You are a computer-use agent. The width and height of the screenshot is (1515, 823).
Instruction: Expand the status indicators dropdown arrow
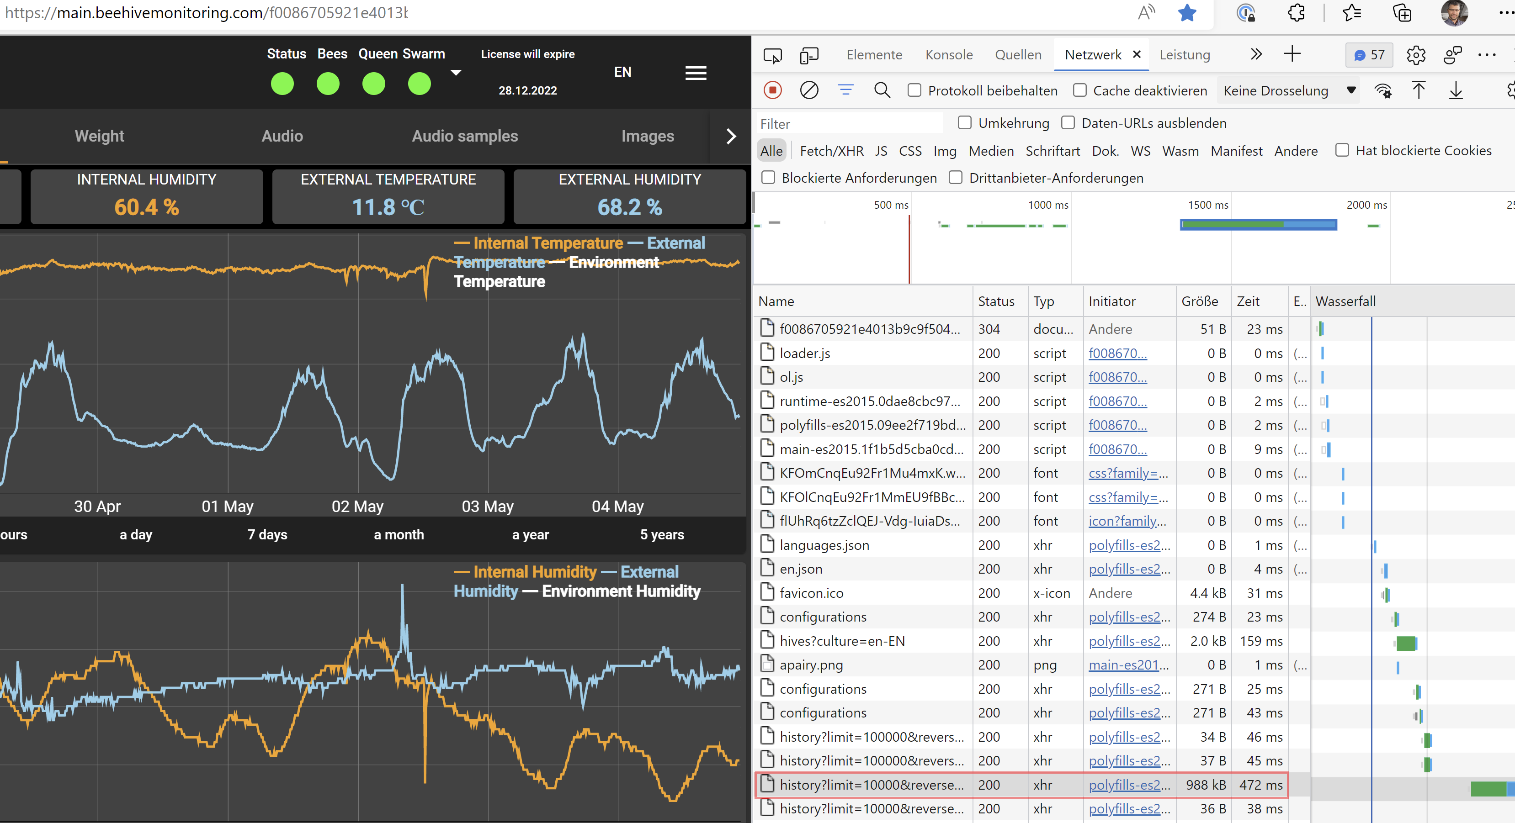coord(456,73)
